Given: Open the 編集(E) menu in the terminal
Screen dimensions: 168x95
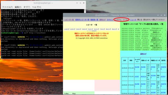Looking at the screenshot, I should pyautogui.click(x=18, y=7).
